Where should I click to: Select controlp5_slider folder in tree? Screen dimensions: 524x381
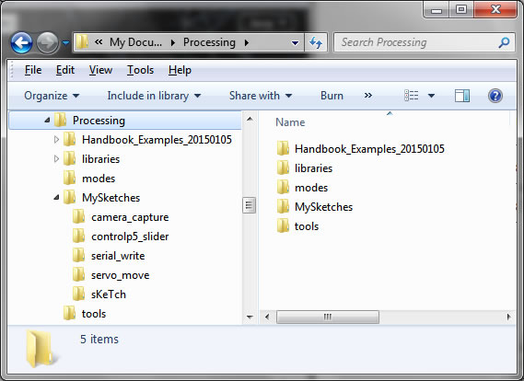pyautogui.click(x=130, y=237)
